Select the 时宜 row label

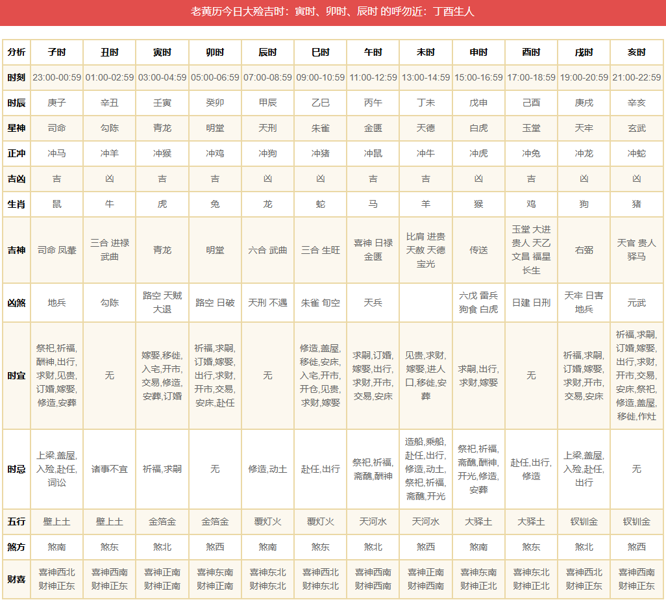16,375
